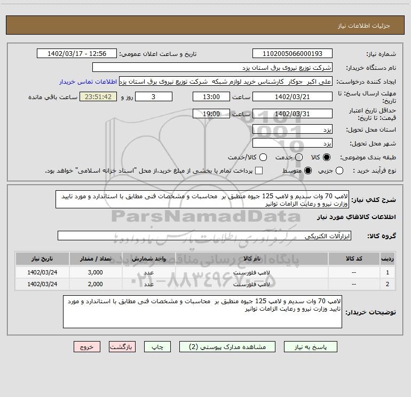Screen dimensions: 411x397
Task: Click the buyer organization name field
Action: (212, 68)
